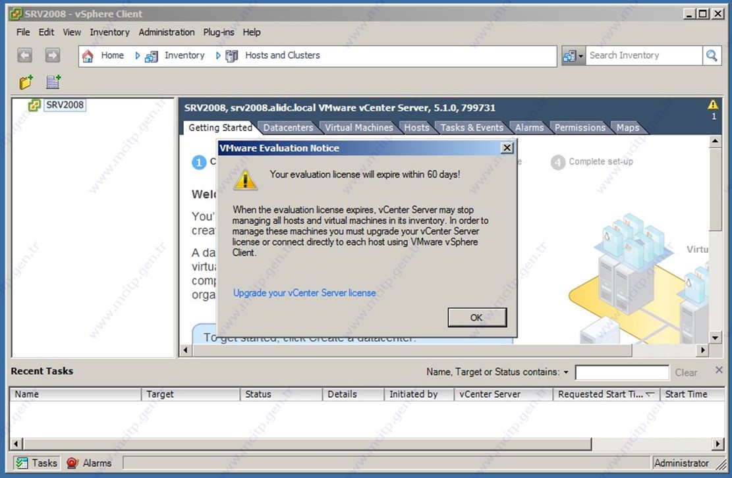
Task: Sort tasks by the Name column header
Action: tap(76, 394)
